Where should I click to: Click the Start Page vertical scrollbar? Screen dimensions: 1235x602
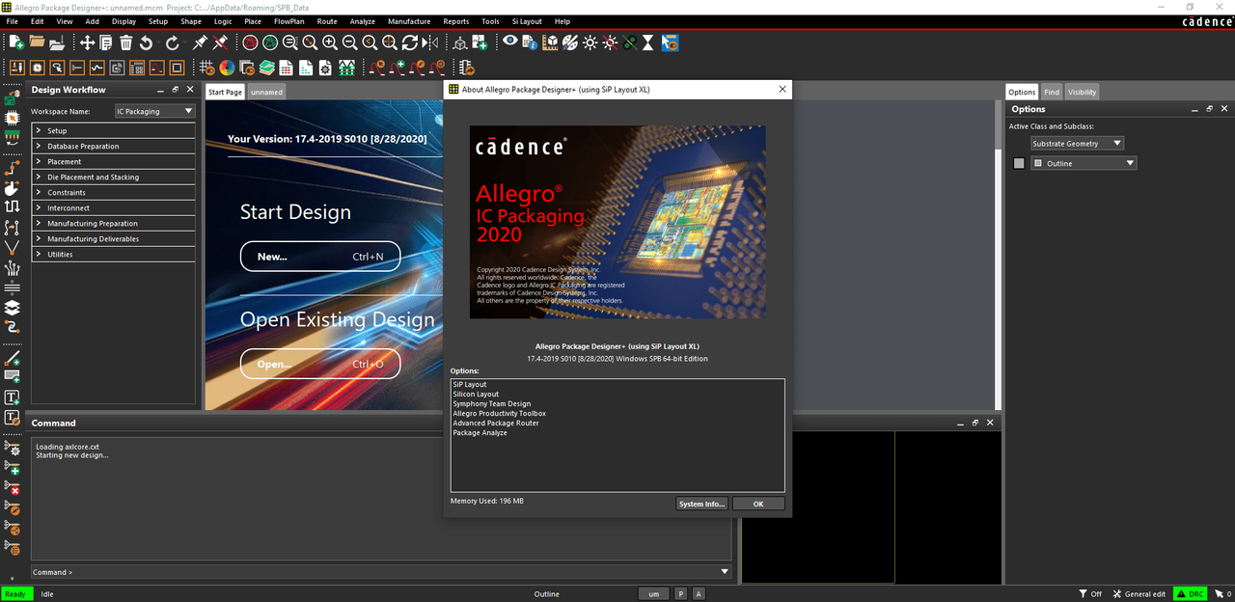click(x=999, y=253)
